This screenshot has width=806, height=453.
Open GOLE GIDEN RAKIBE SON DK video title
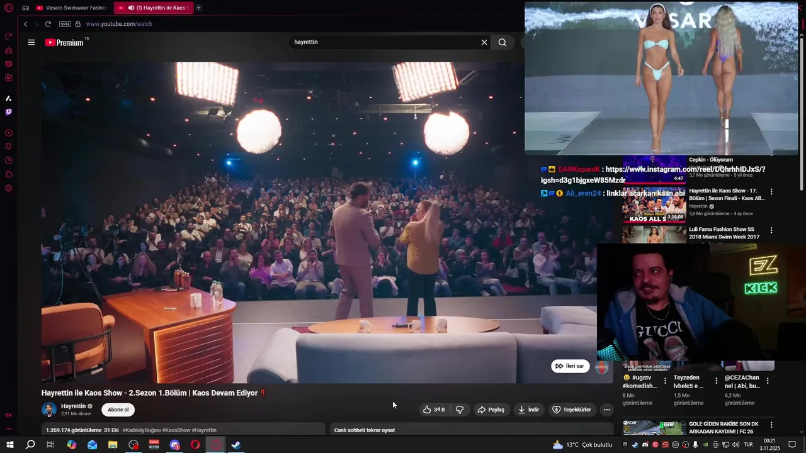724,427
